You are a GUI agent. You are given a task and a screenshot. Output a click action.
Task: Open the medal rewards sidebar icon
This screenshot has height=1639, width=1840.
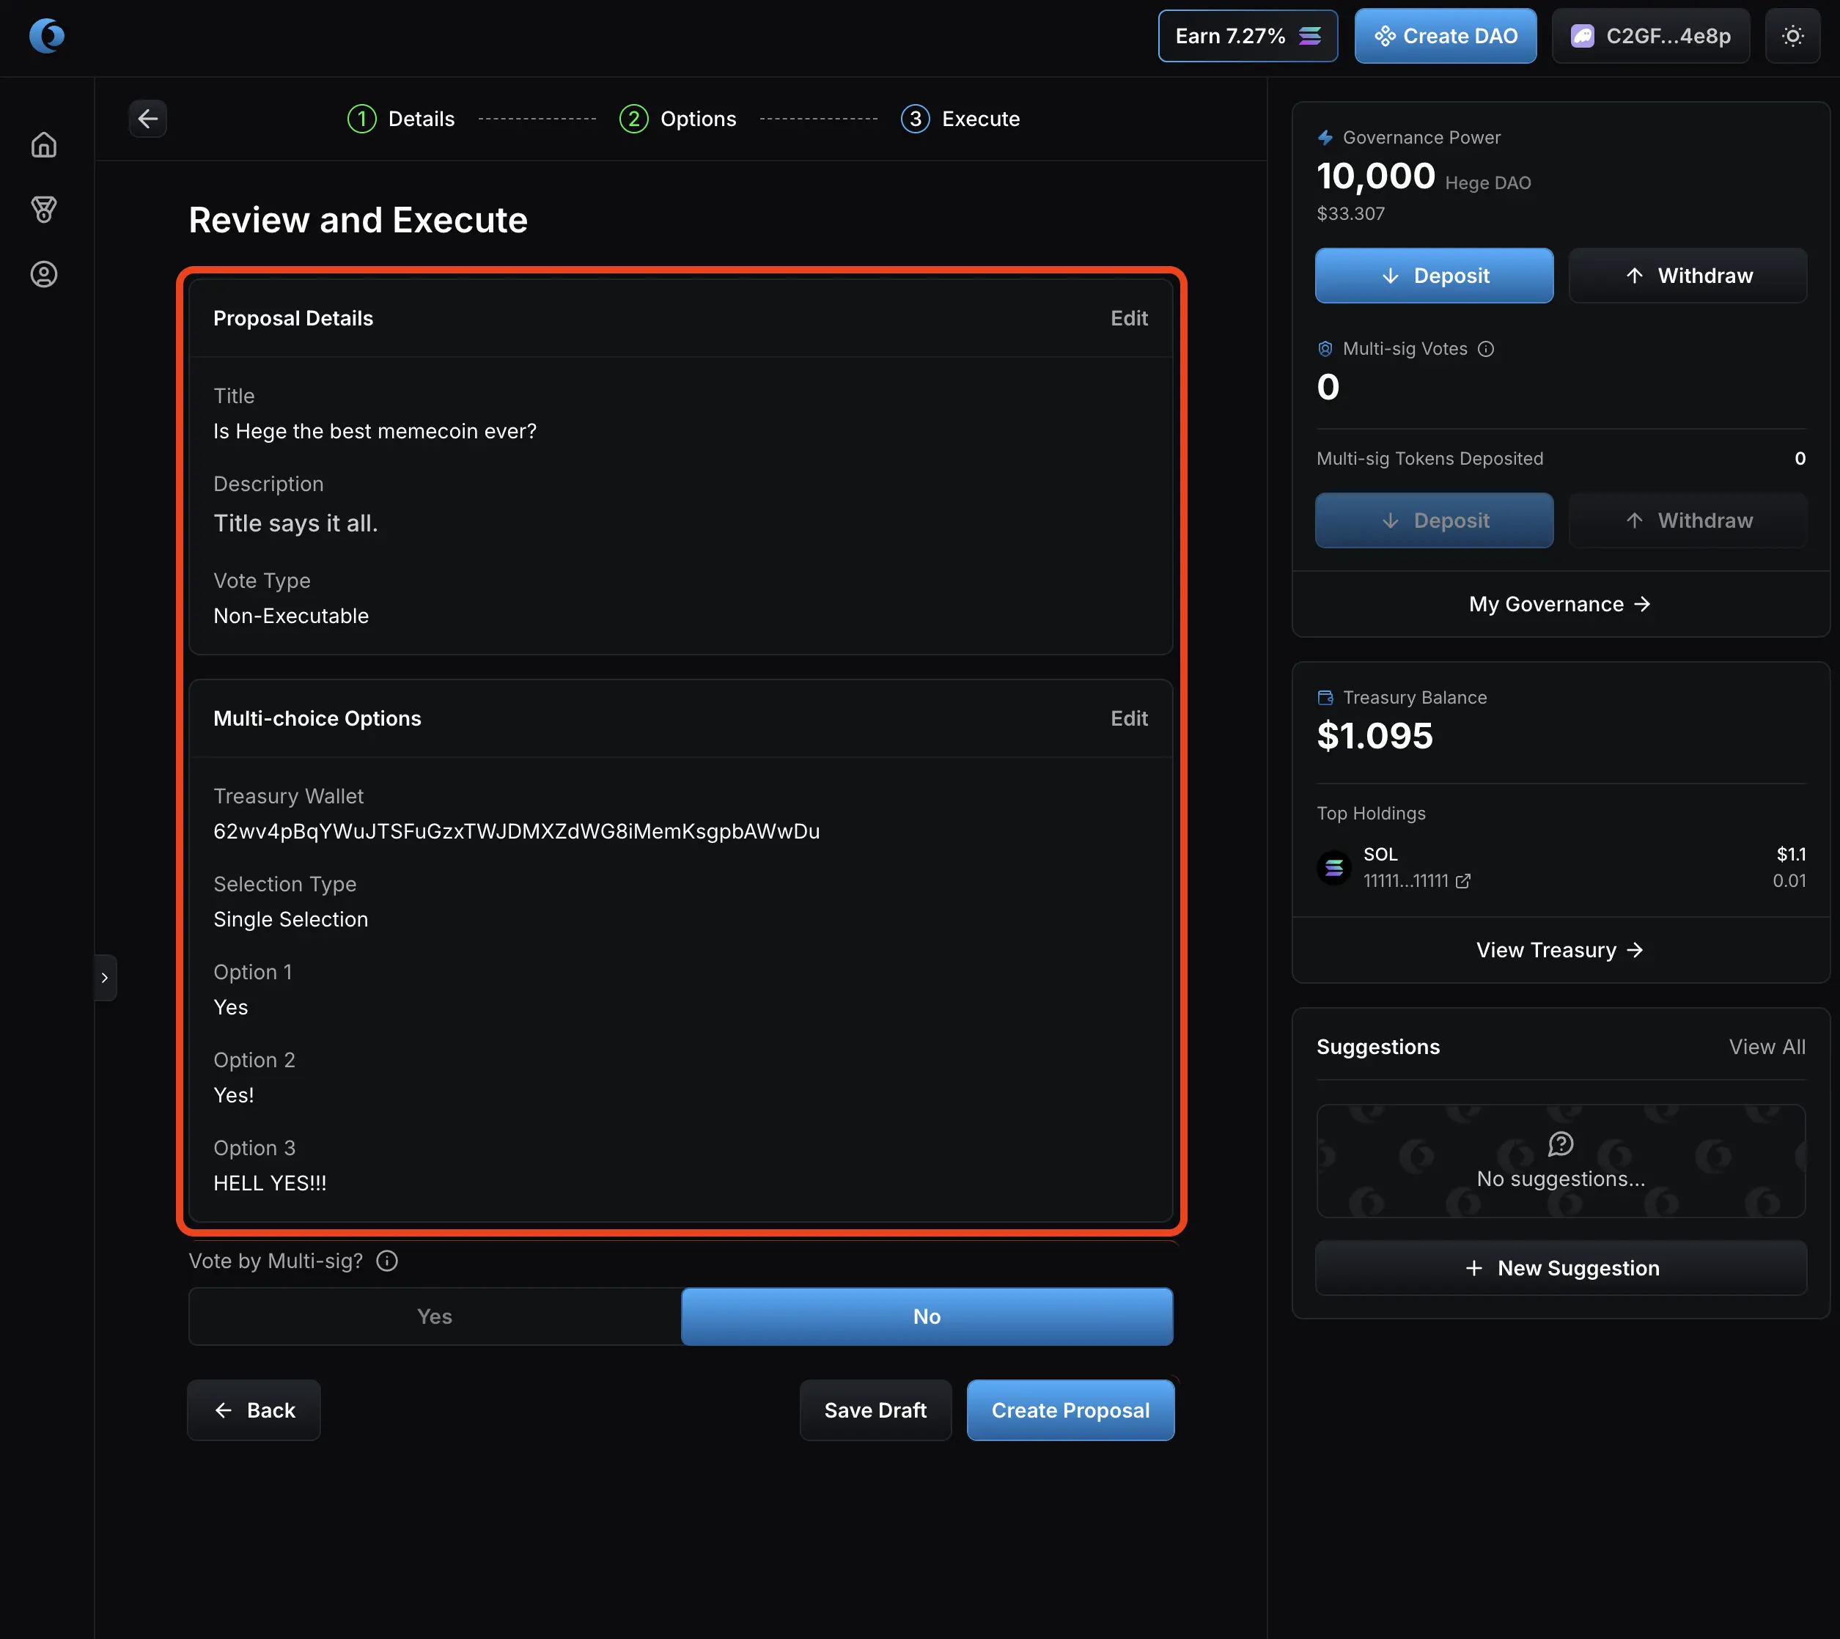coord(44,210)
